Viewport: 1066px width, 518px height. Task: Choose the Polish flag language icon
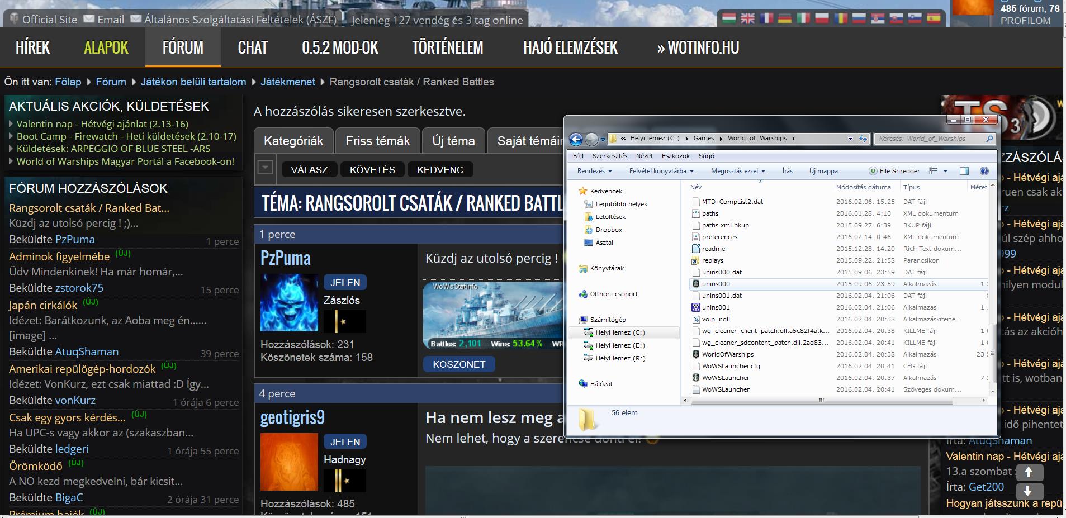tap(822, 18)
